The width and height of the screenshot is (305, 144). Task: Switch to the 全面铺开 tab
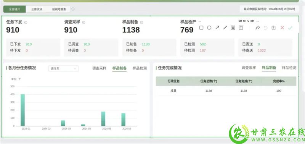(x=14, y=9)
